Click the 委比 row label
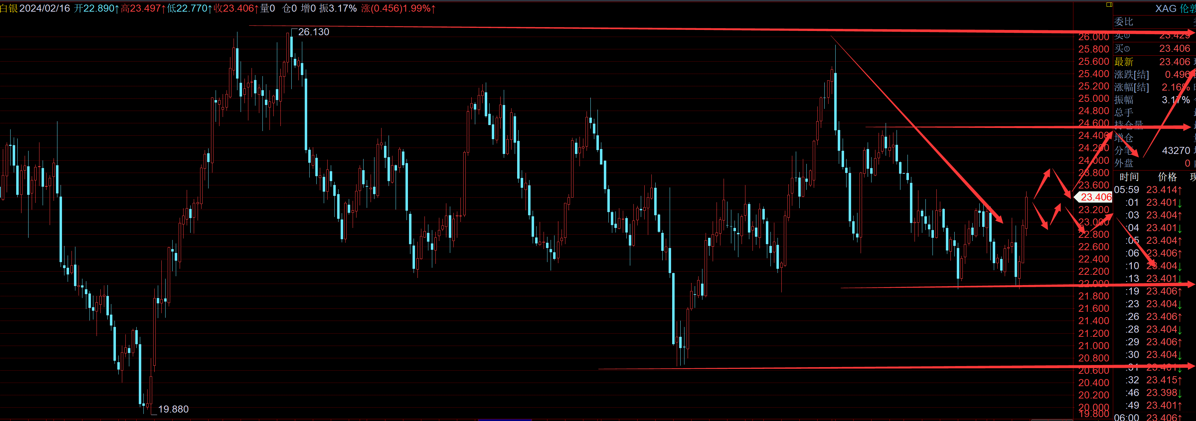This screenshot has height=421, width=1196. click(1123, 21)
